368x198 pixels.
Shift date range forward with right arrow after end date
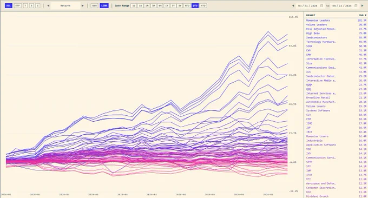pos(363,5)
